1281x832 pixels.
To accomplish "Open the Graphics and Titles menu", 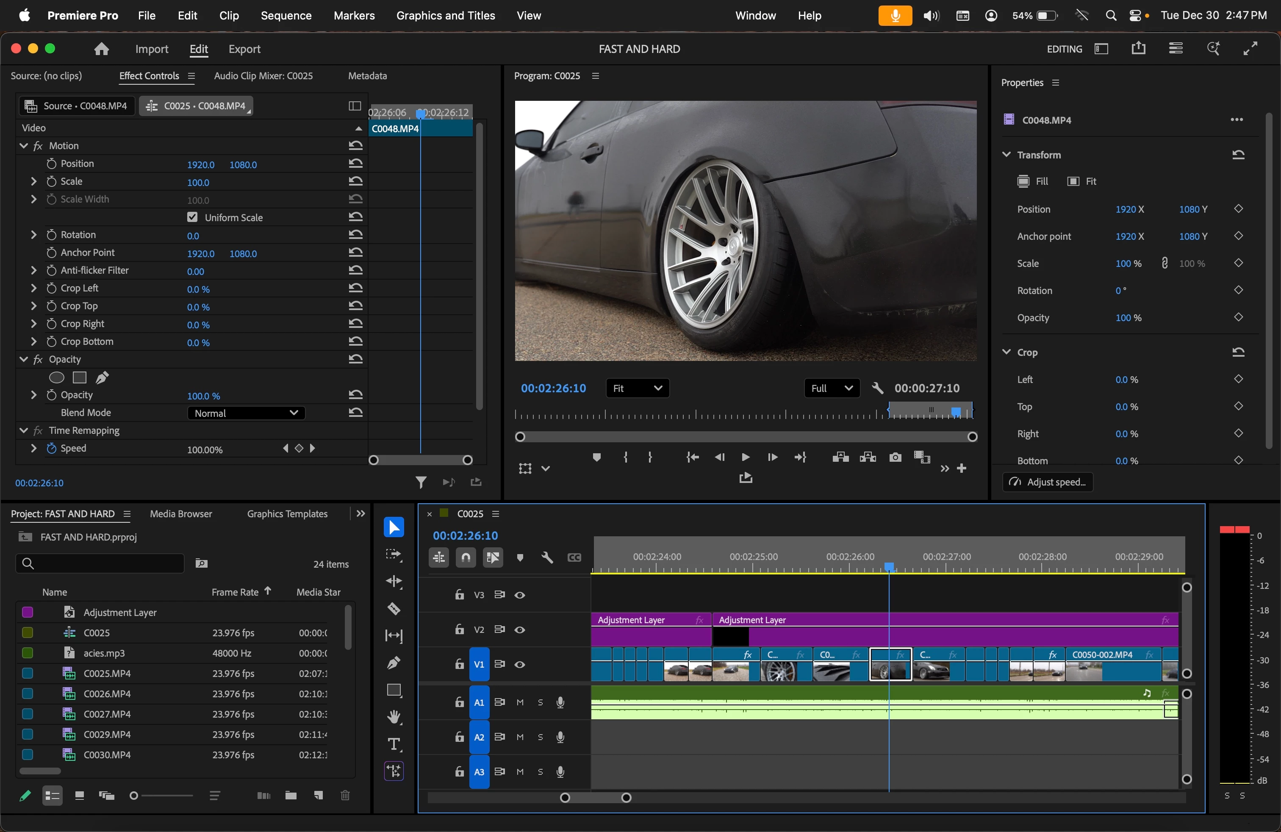I will [x=446, y=16].
